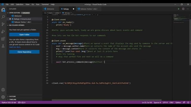Open the Edit menu
This screenshot has height=107, width=191.
12,4
